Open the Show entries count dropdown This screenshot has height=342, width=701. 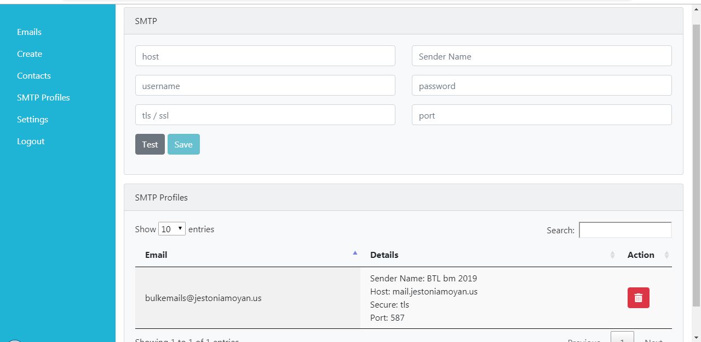click(172, 229)
